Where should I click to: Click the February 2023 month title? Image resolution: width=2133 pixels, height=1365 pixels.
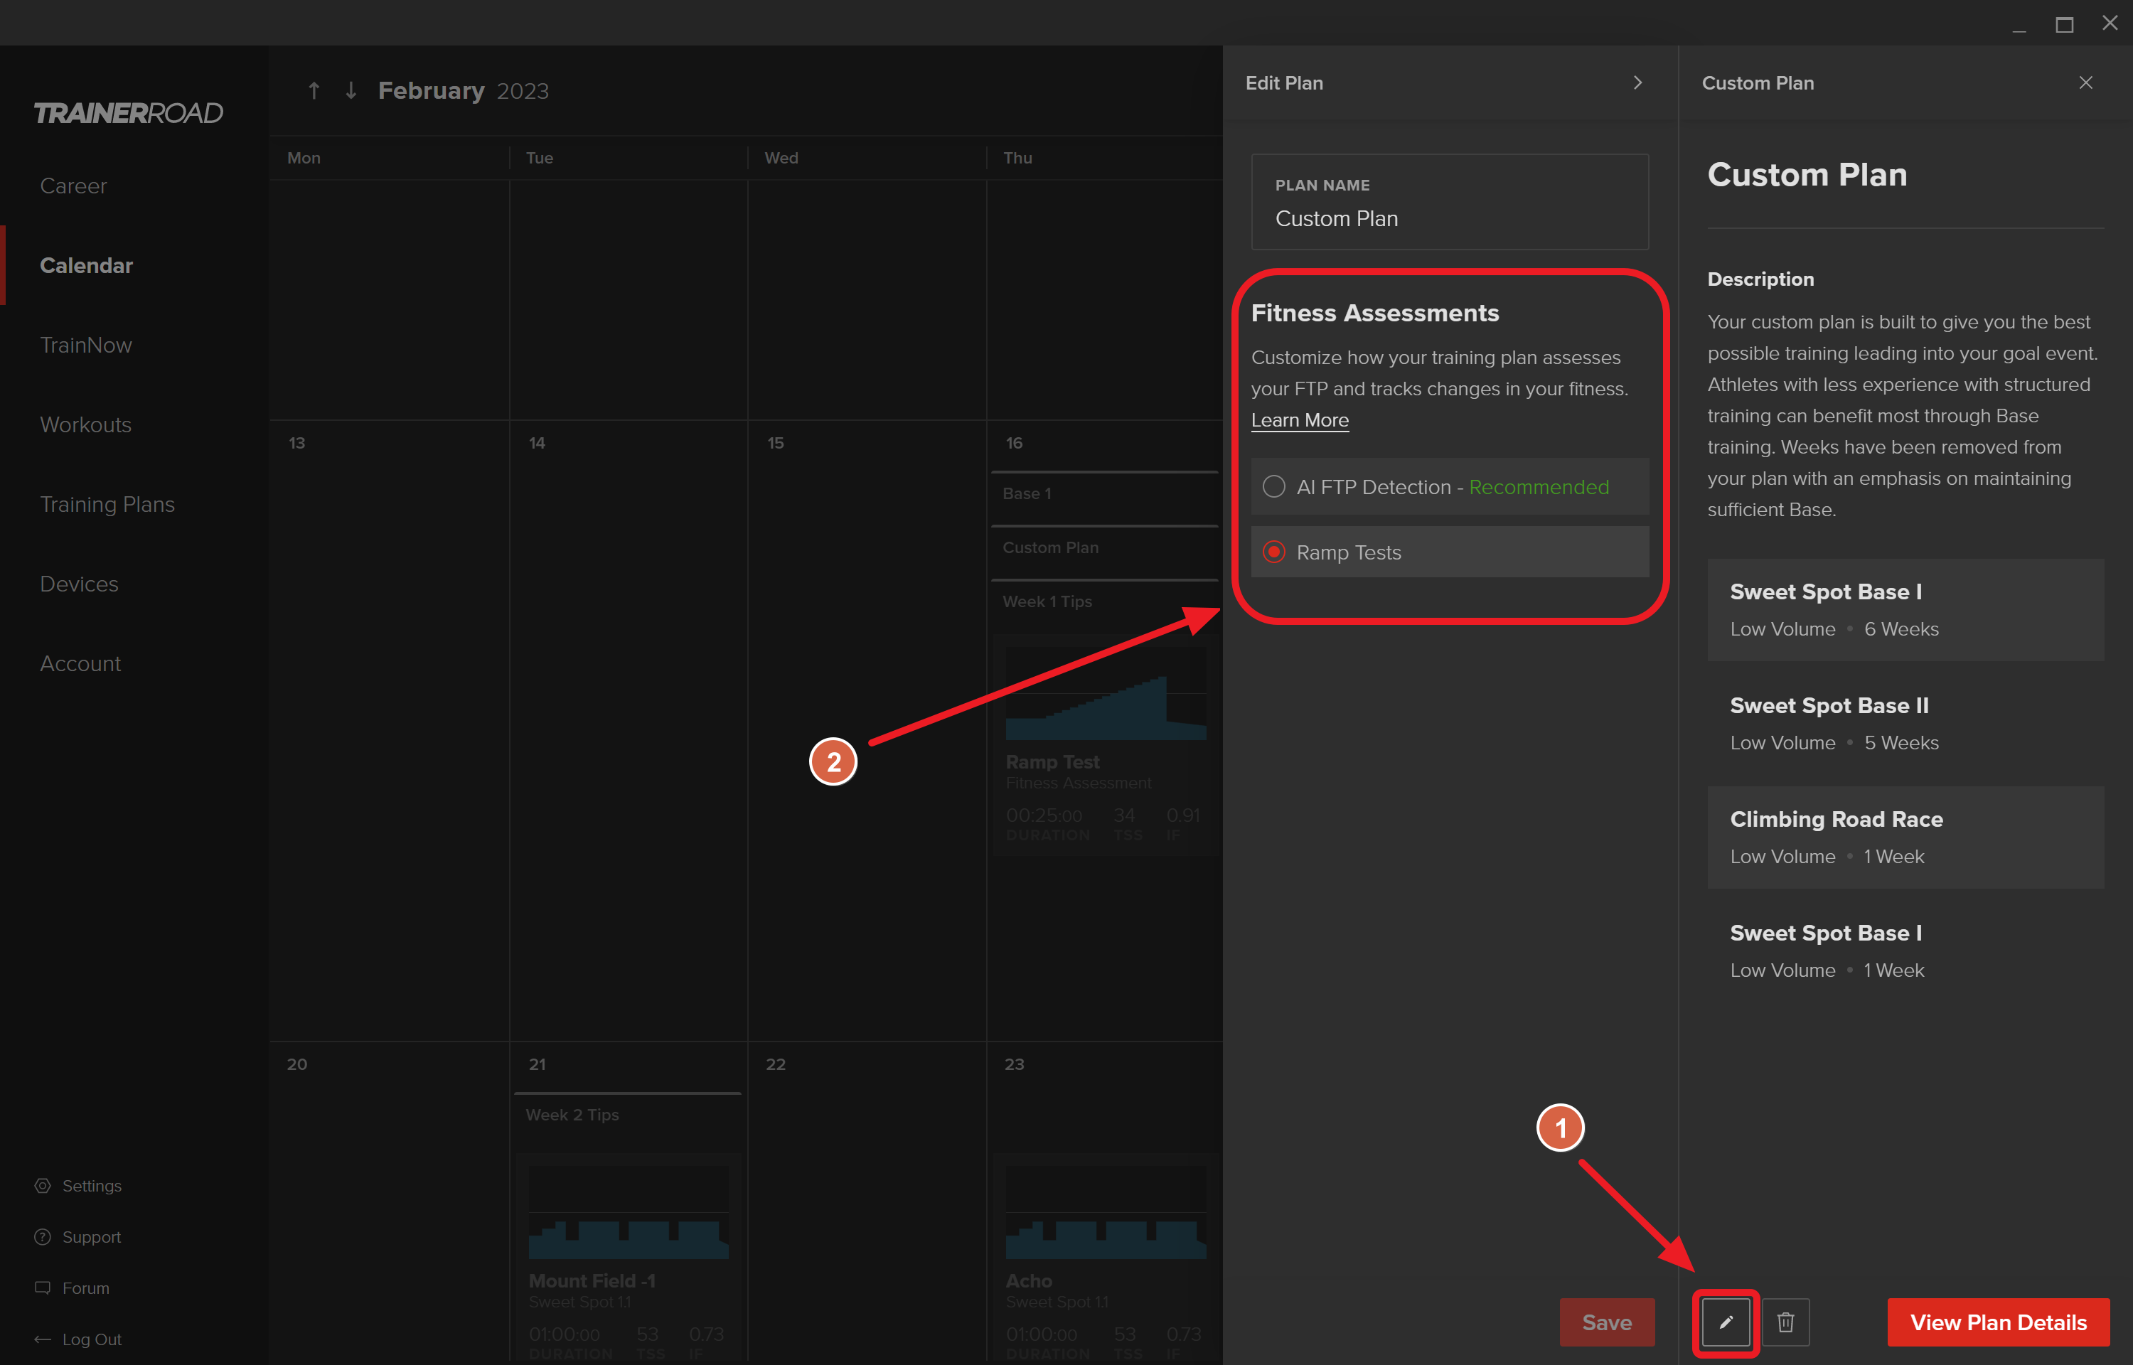(x=464, y=90)
